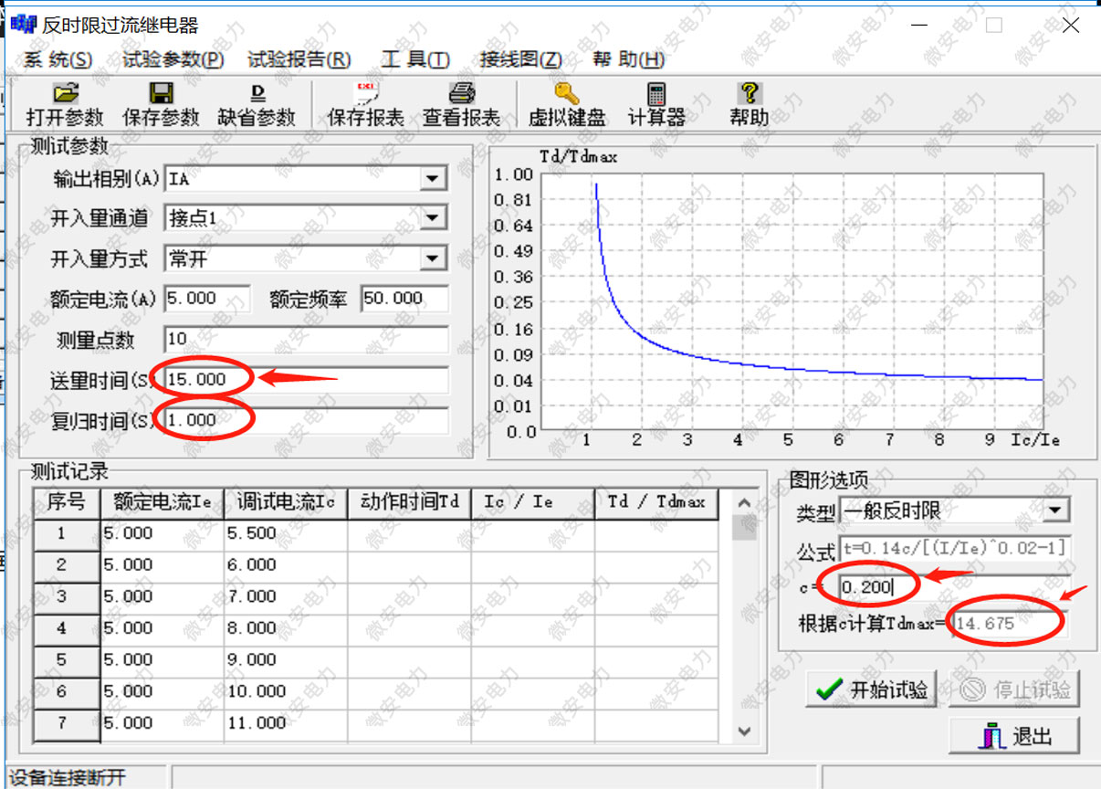Launch the 虚拟键盘 virtual keyboard icon
The height and width of the screenshot is (789, 1101).
565,103
